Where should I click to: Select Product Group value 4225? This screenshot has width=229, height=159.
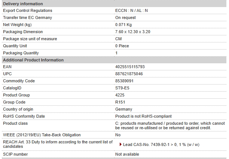click(120, 95)
